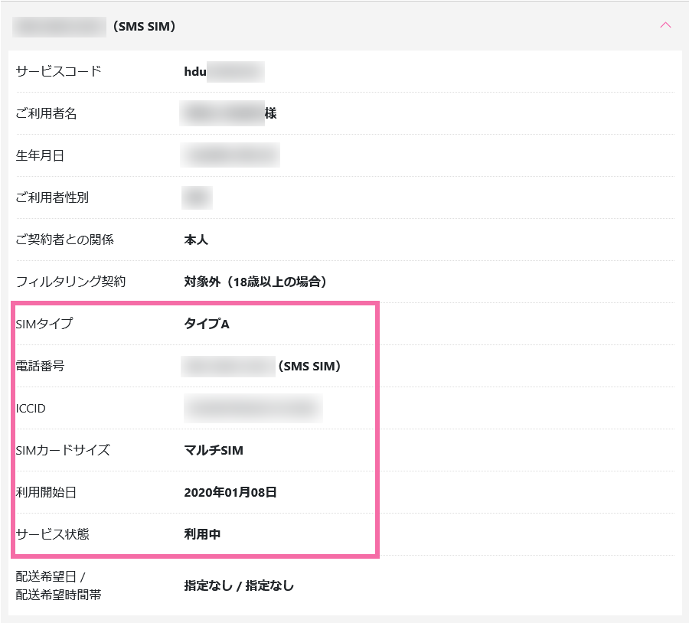Click the フィルタリング契約 label
Screen dimensions: 689x623
point(70,282)
